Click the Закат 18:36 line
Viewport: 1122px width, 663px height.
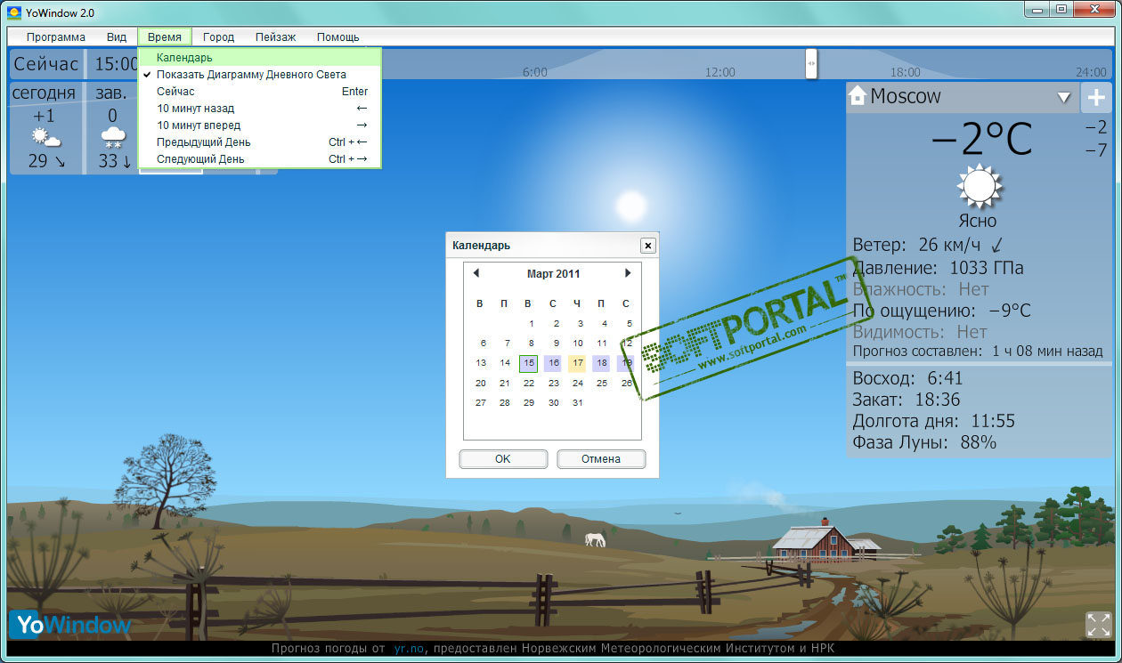pyautogui.click(x=906, y=400)
